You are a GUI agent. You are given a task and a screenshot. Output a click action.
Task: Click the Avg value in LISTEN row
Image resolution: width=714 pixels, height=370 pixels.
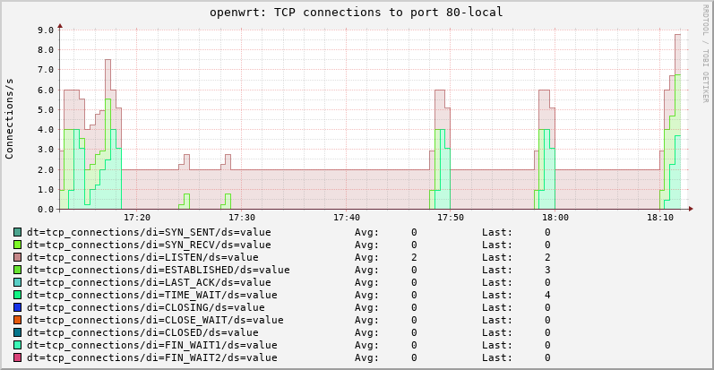414,257
